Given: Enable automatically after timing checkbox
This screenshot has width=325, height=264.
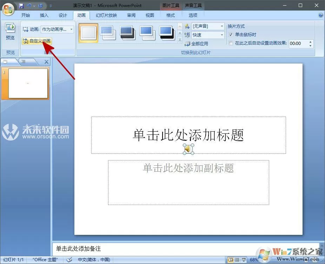Looking at the screenshot, I should pyautogui.click(x=231, y=43).
